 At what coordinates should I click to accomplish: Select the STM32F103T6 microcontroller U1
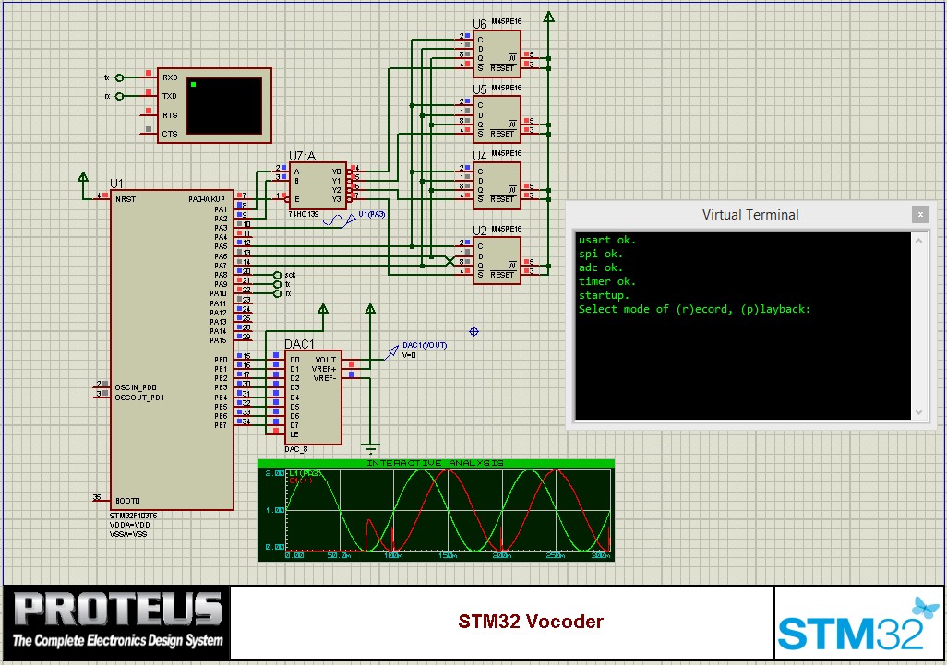tap(172, 350)
